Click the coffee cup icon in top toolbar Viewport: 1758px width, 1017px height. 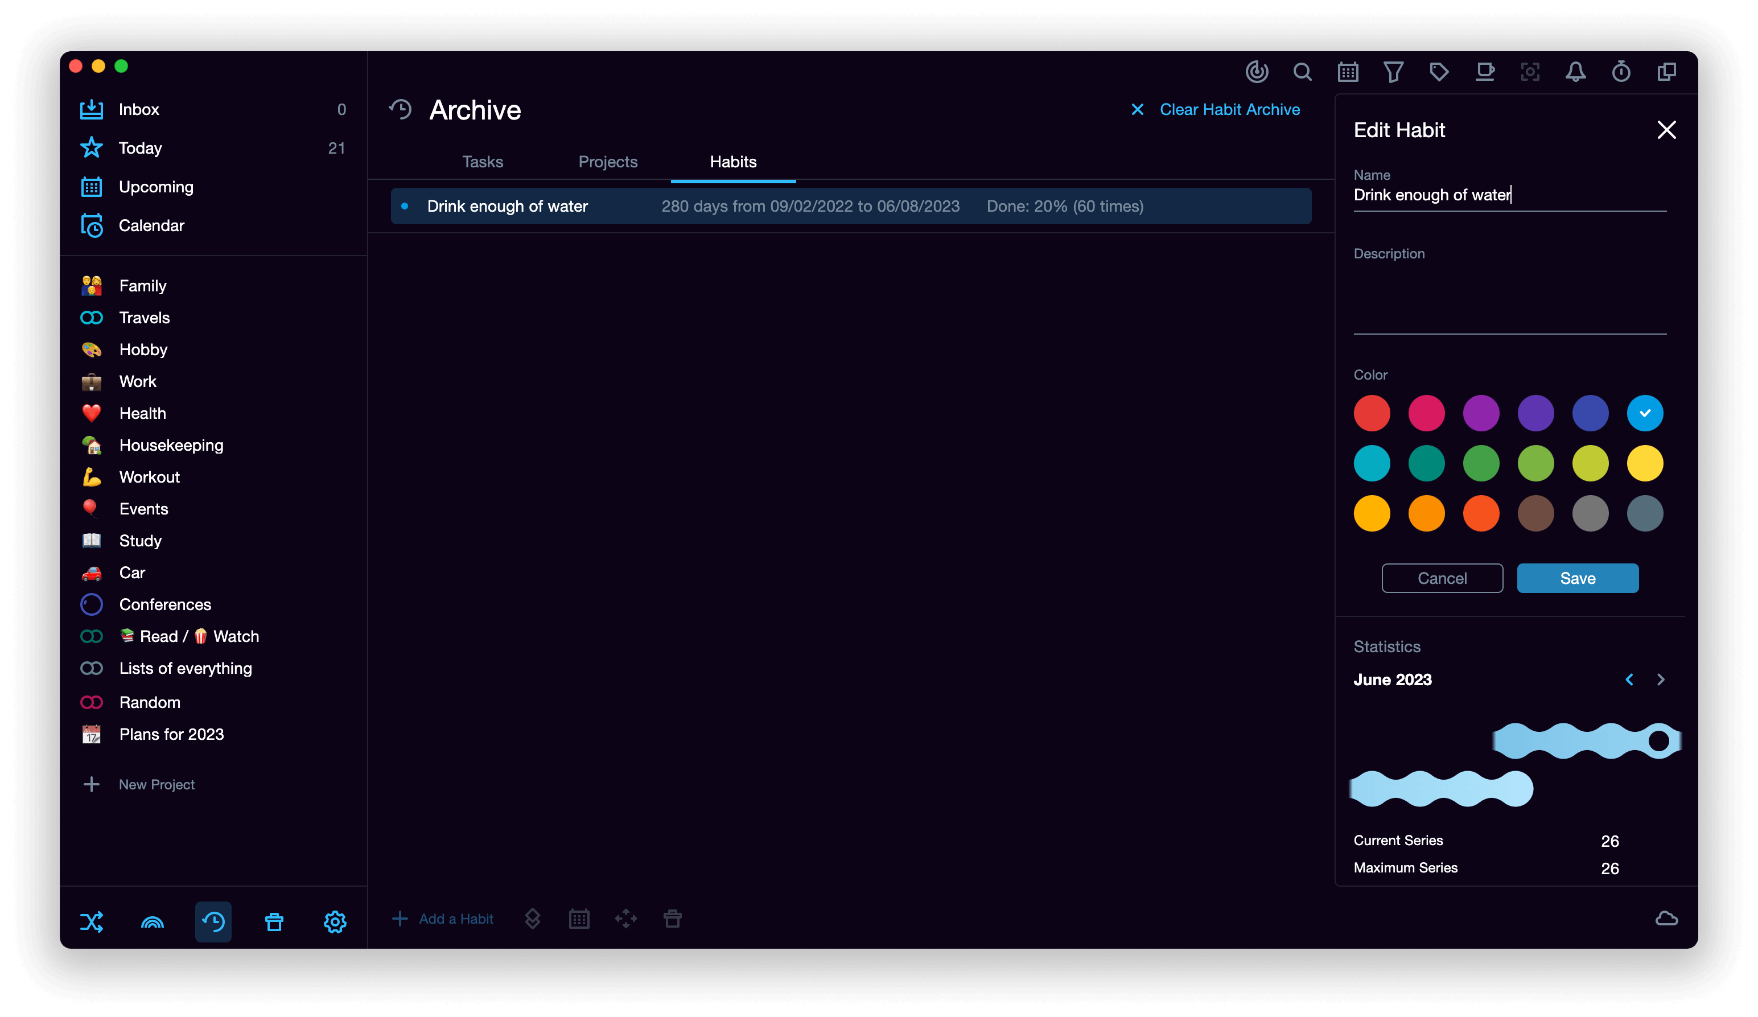[x=1484, y=72]
